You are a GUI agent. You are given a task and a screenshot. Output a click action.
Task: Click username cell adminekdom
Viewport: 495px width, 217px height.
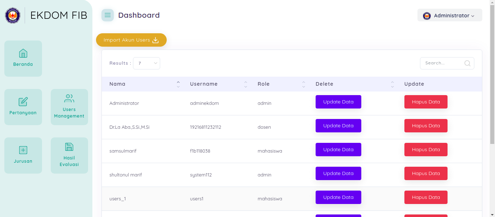pyautogui.click(x=204, y=103)
